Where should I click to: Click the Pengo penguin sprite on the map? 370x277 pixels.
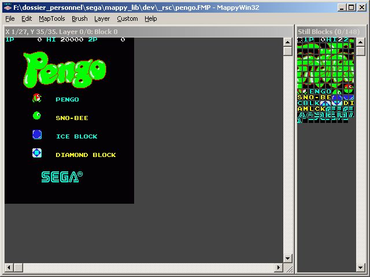point(37,98)
